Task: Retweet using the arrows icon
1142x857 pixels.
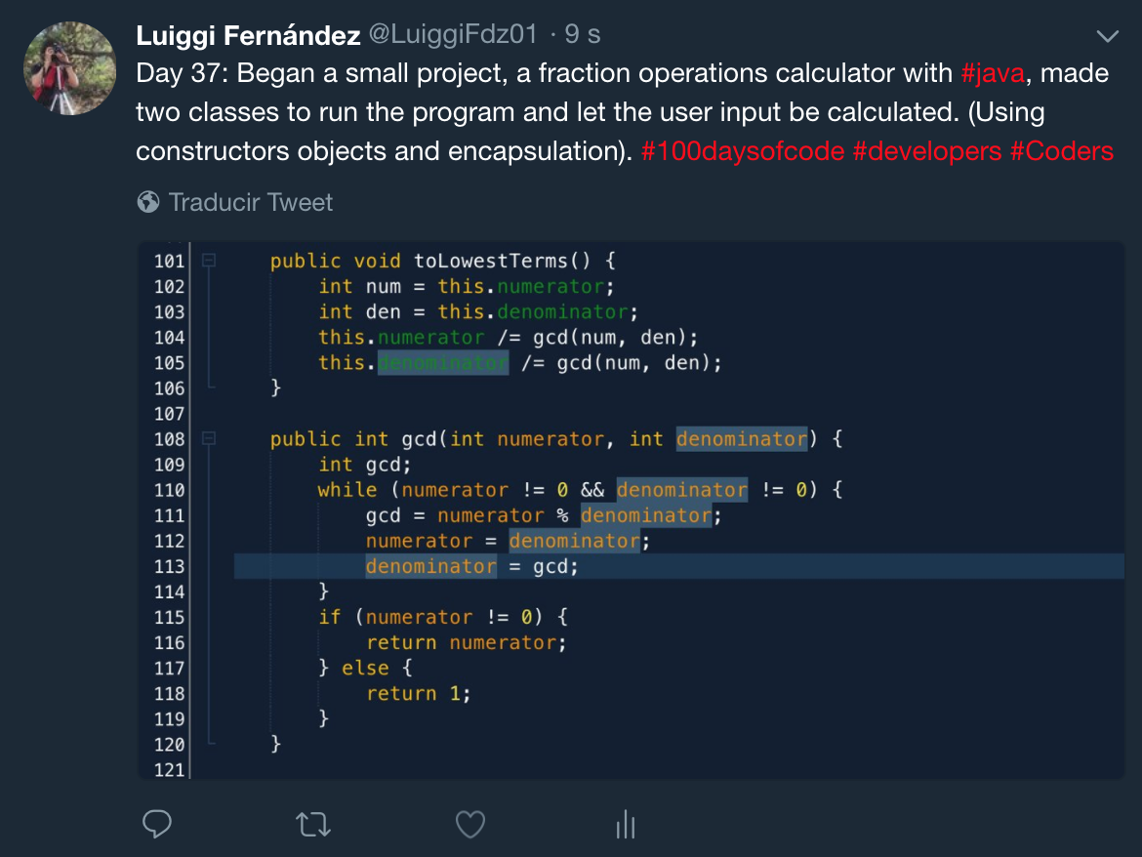Action: [313, 824]
